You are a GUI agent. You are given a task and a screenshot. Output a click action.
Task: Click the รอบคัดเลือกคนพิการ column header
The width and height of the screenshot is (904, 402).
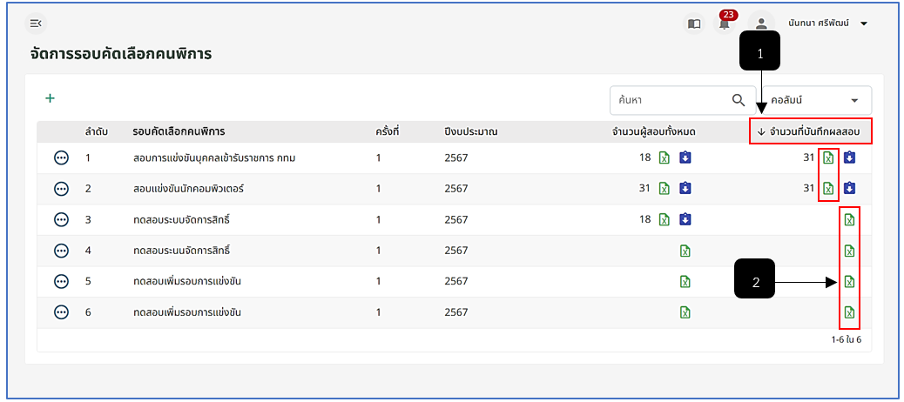click(179, 132)
